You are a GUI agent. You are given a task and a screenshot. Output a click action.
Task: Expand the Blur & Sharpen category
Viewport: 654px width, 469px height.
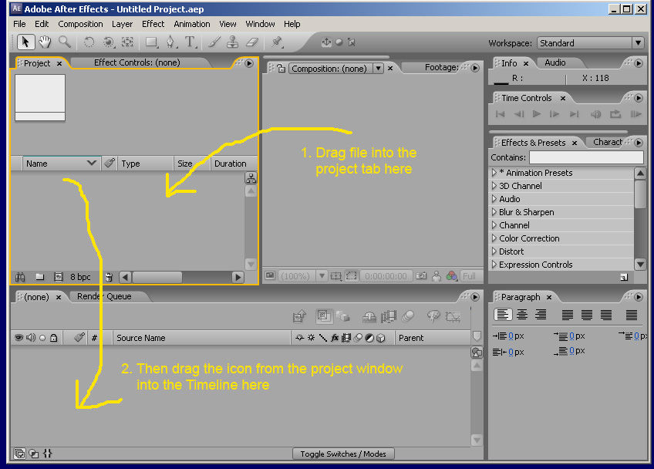point(494,212)
